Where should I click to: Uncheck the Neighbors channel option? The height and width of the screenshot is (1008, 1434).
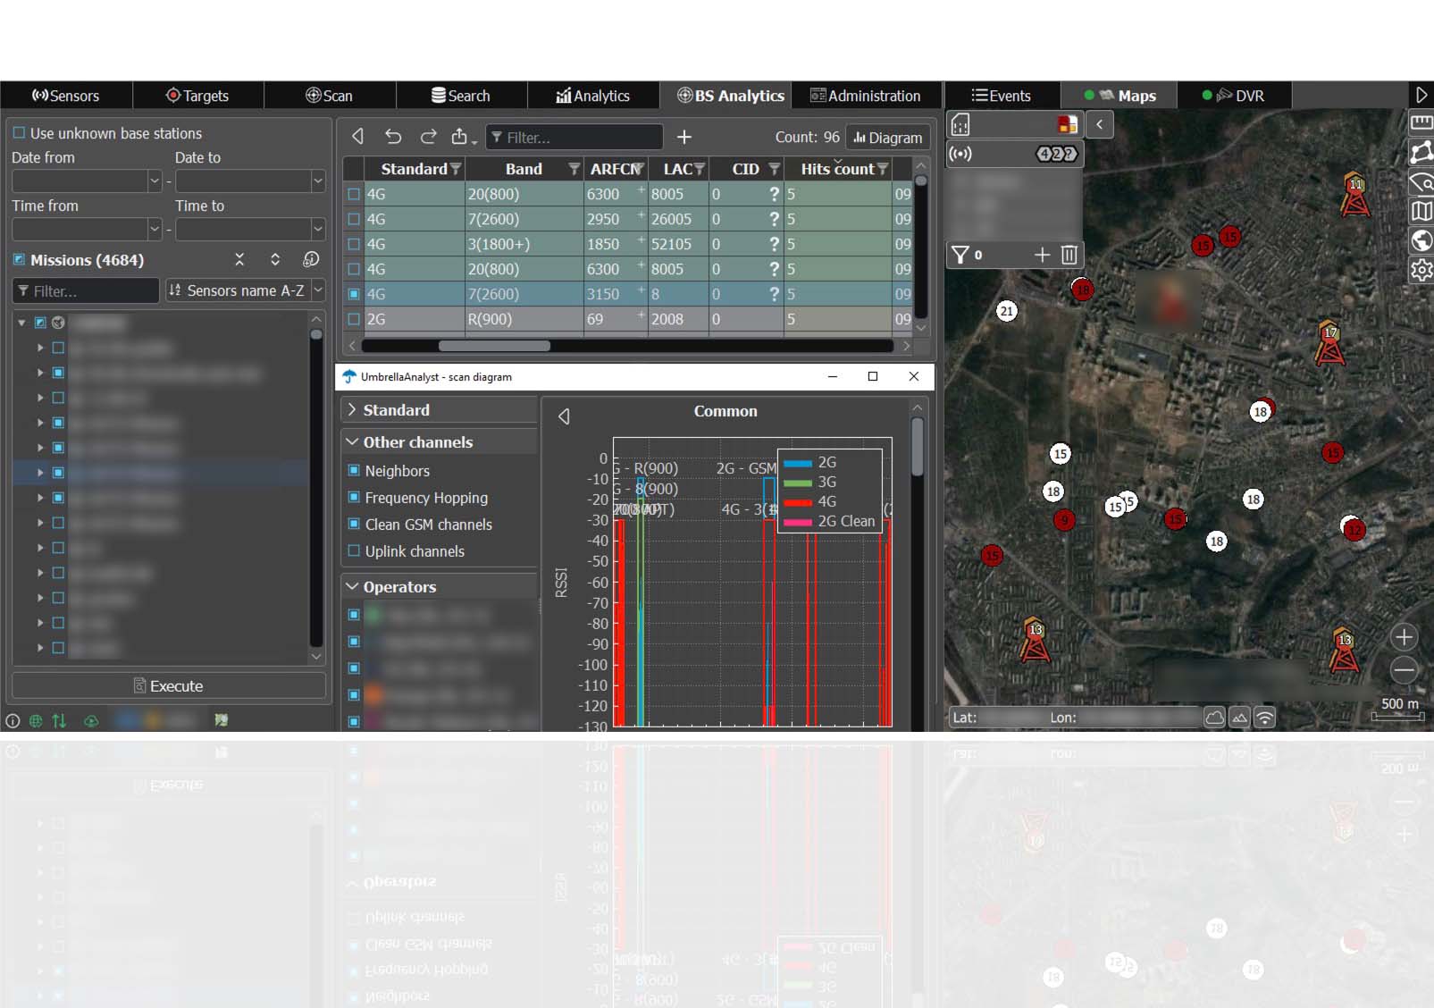pos(354,470)
